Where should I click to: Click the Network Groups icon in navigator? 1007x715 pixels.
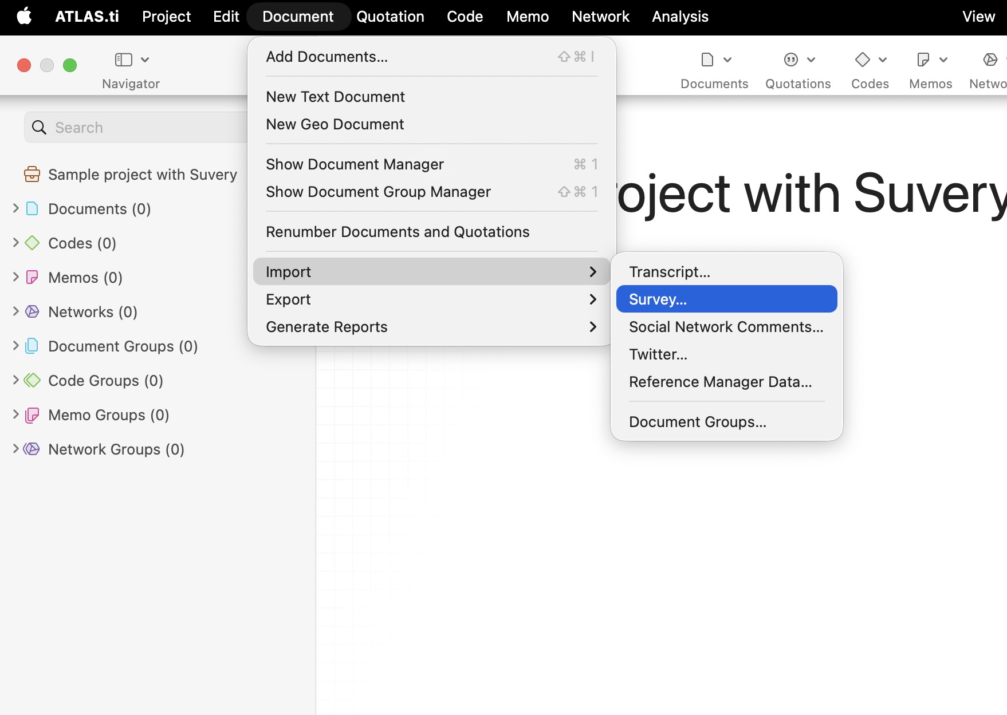[32, 449]
